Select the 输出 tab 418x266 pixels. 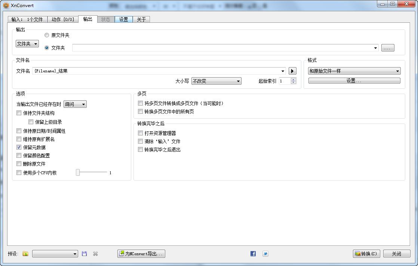coord(88,19)
